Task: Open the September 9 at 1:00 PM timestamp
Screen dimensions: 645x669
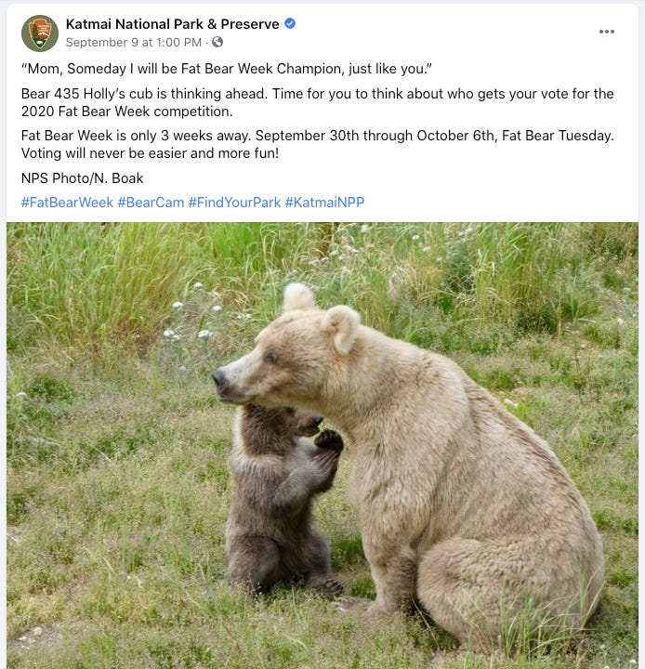Action: [x=133, y=42]
